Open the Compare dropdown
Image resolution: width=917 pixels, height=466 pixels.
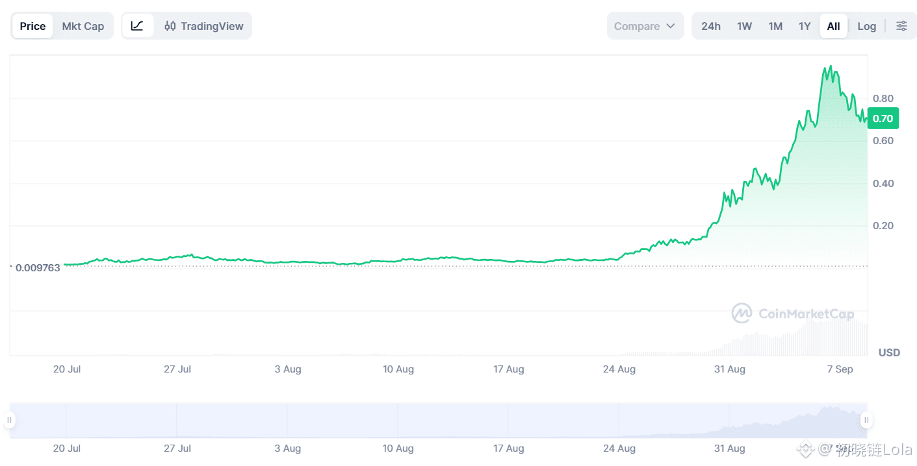645,26
